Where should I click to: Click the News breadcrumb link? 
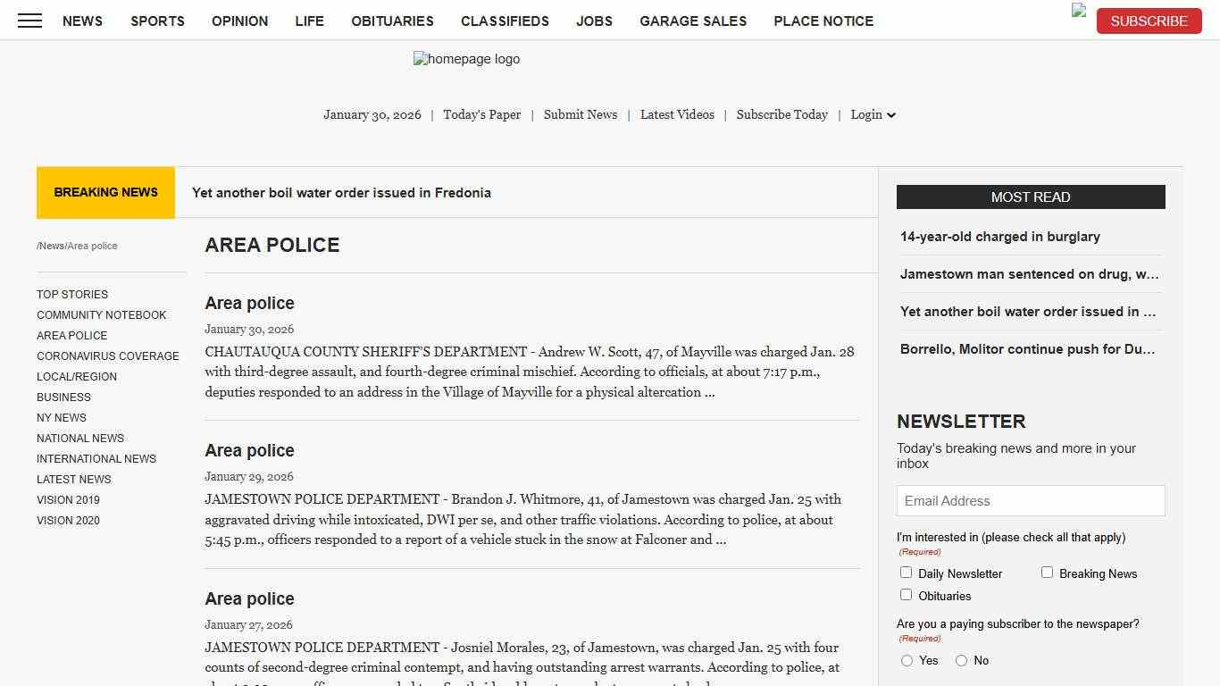tap(51, 246)
